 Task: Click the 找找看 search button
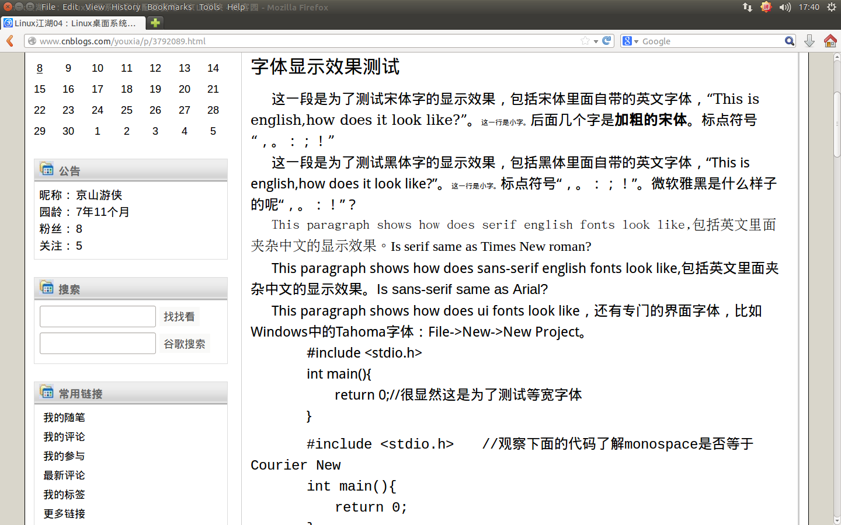pos(179,317)
